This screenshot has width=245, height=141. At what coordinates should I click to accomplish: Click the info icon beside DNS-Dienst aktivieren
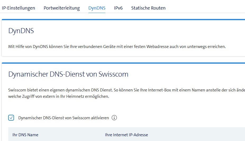coord(114,118)
